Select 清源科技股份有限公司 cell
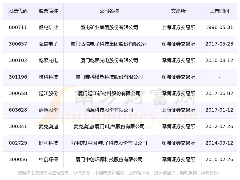The width and height of the screenshot is (240, 180). [109, 110]
